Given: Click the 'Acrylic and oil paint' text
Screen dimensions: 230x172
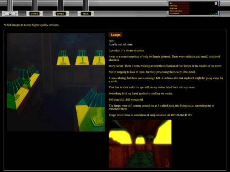Looking at the screenshot, I should click(x=121, y=44).
